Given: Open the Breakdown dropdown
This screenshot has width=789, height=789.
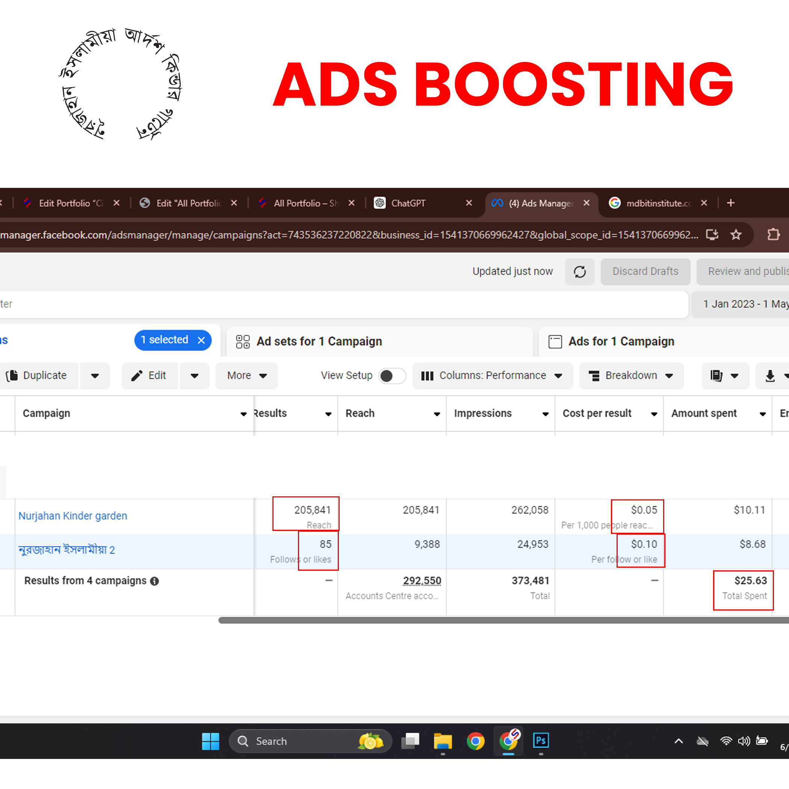Looking at the screenshot, I should pos(631,376).
